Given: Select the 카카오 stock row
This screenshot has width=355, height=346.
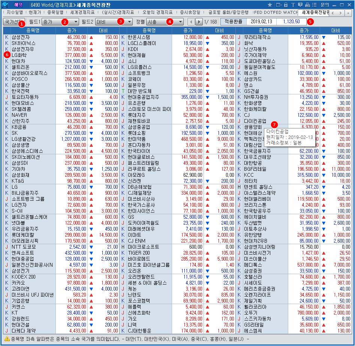Looking at the screenshot, I should click(61, 283).
